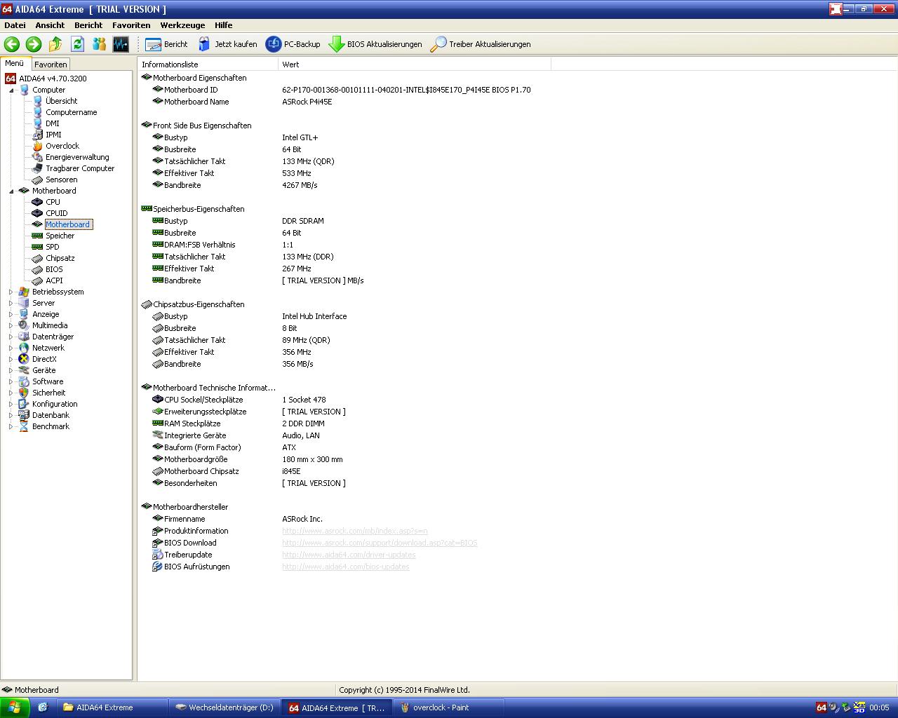The height and width of the screenshot is (718, 898).
Task: Click the Wert column header
Action: point(415,64)
